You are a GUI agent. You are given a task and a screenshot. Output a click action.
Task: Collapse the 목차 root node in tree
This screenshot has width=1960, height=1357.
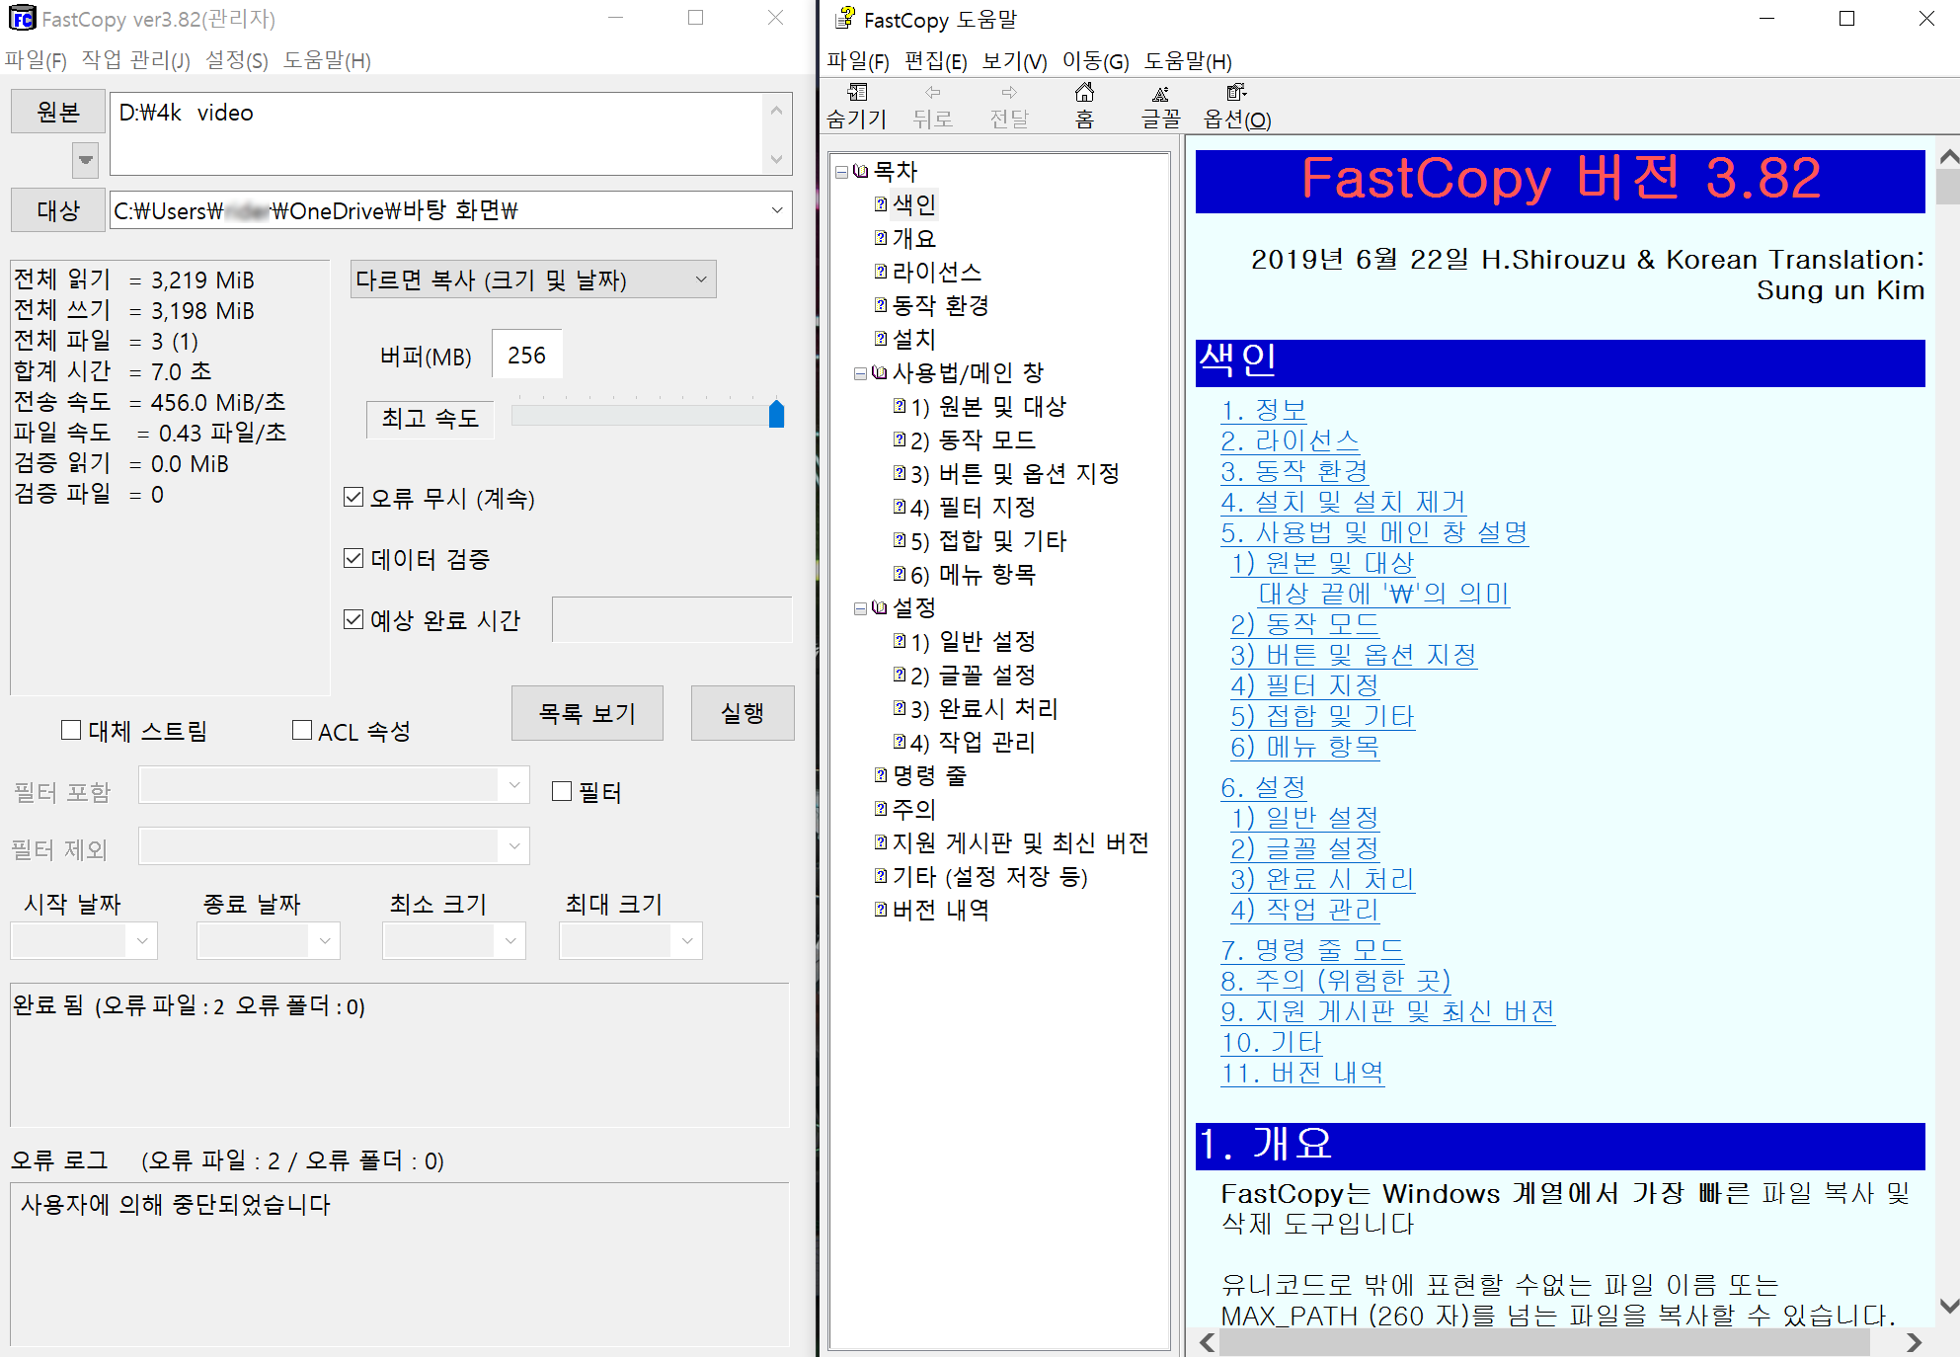[x=841, y=172]
